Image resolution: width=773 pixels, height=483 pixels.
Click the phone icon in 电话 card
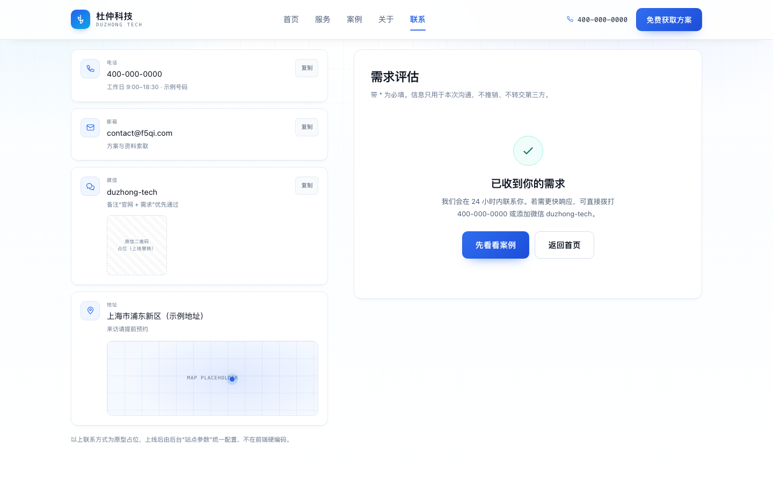pyautogui.click(x=90, y=69)
